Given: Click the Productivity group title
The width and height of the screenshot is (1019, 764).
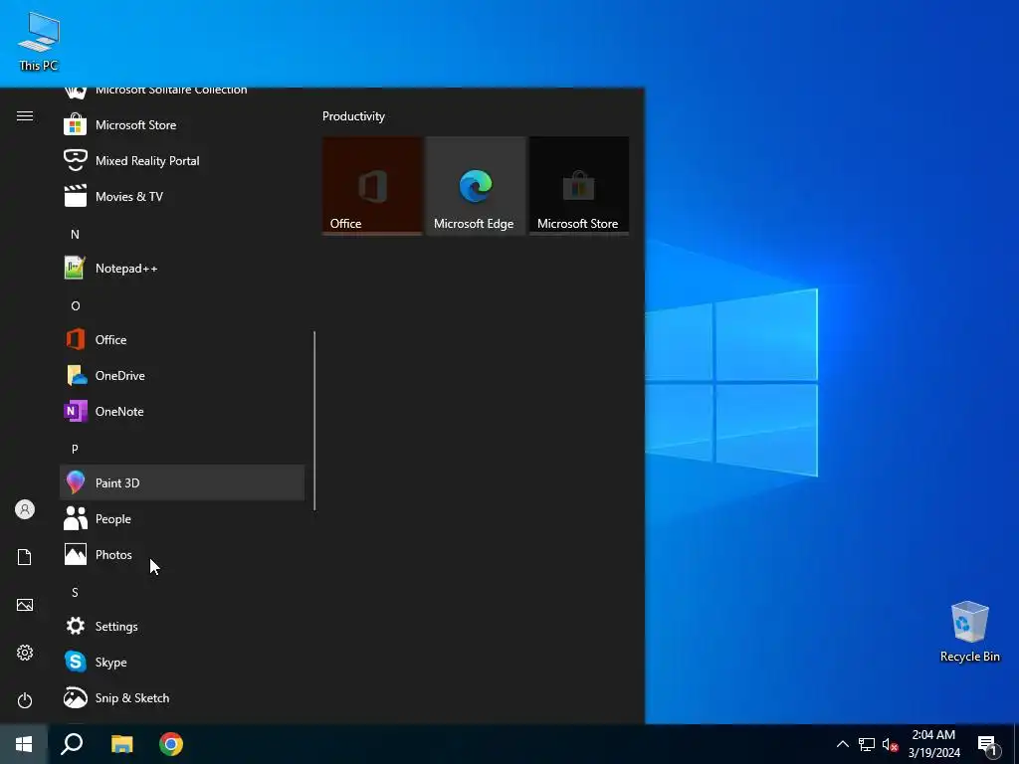Looking at the screenshot, I should pos(353,116).
